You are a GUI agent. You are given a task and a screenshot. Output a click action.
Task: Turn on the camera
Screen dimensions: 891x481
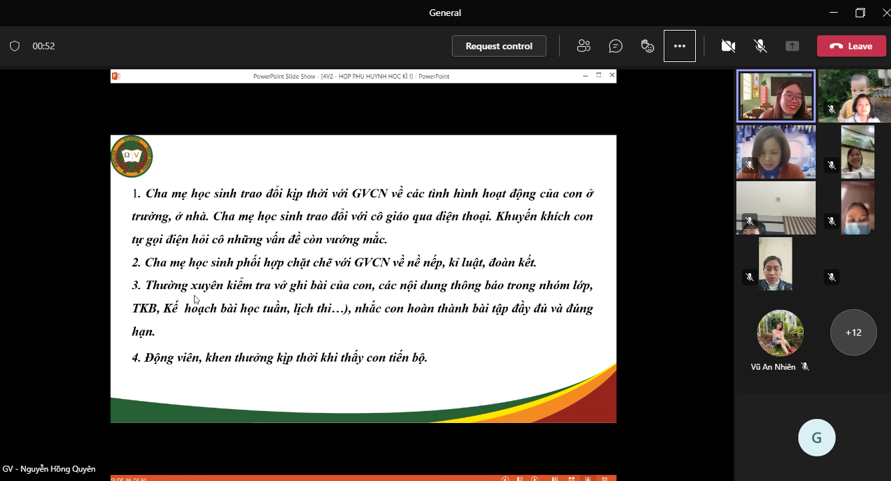point(728,46)
